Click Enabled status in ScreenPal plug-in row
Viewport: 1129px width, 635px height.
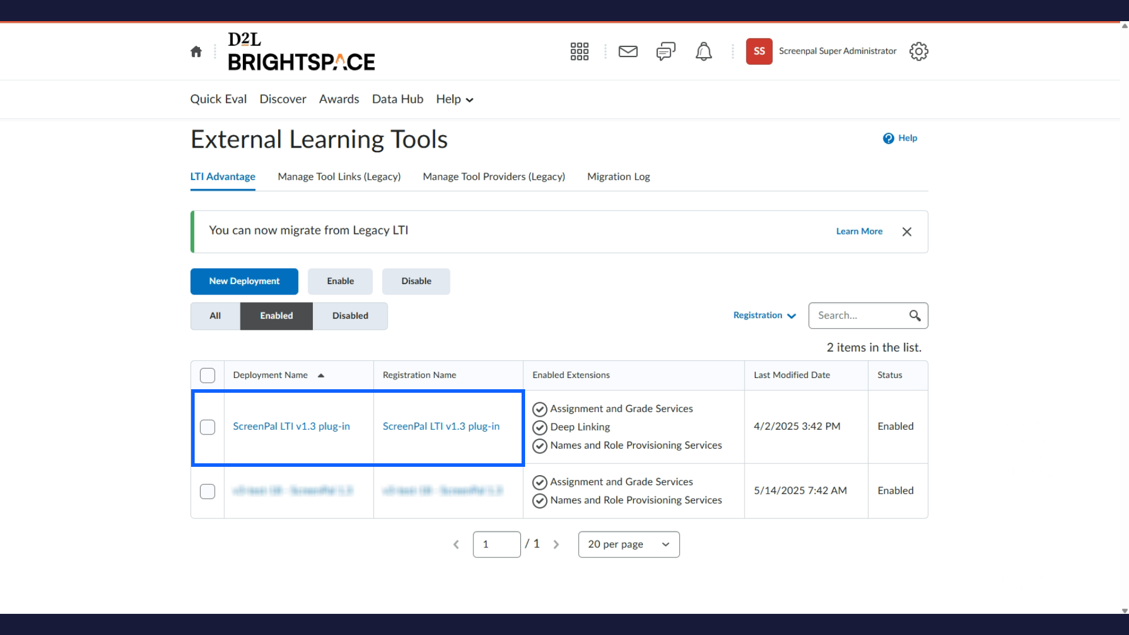tap(896, 427)
